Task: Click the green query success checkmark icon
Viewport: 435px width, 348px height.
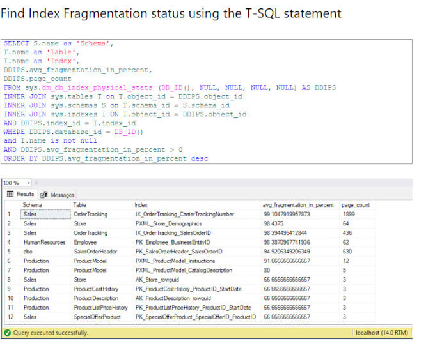Action: 8,333
